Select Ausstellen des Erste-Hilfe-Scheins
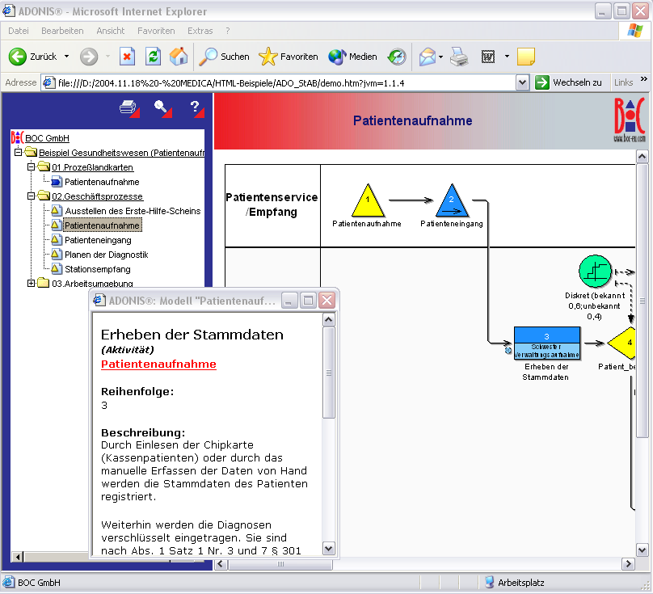Screen dimensions: 653x594 click(x=133, y=211)
